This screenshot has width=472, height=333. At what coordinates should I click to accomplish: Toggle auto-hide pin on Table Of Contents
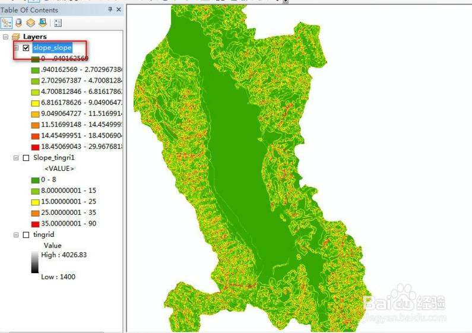click(110, 9)
